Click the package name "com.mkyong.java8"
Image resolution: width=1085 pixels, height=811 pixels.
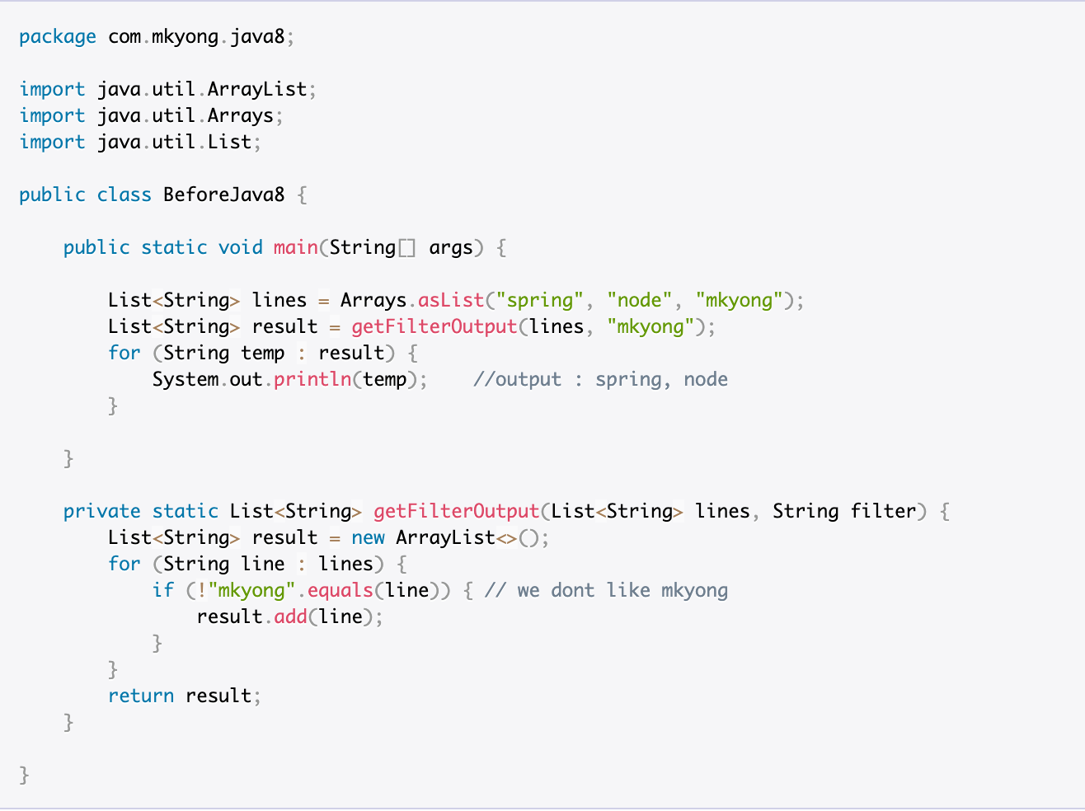pyautogui.click(x=196, y=37)
